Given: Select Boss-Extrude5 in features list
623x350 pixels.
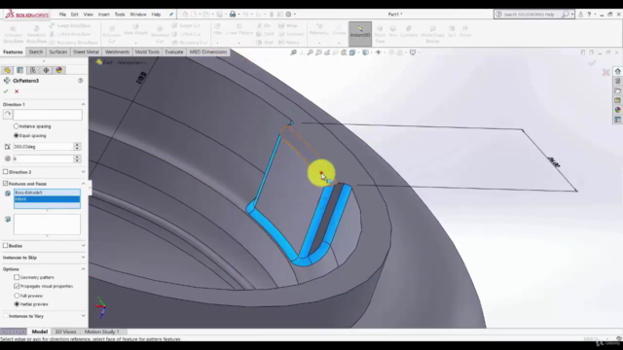Looking at the screenshot, I should click(47, 192).
